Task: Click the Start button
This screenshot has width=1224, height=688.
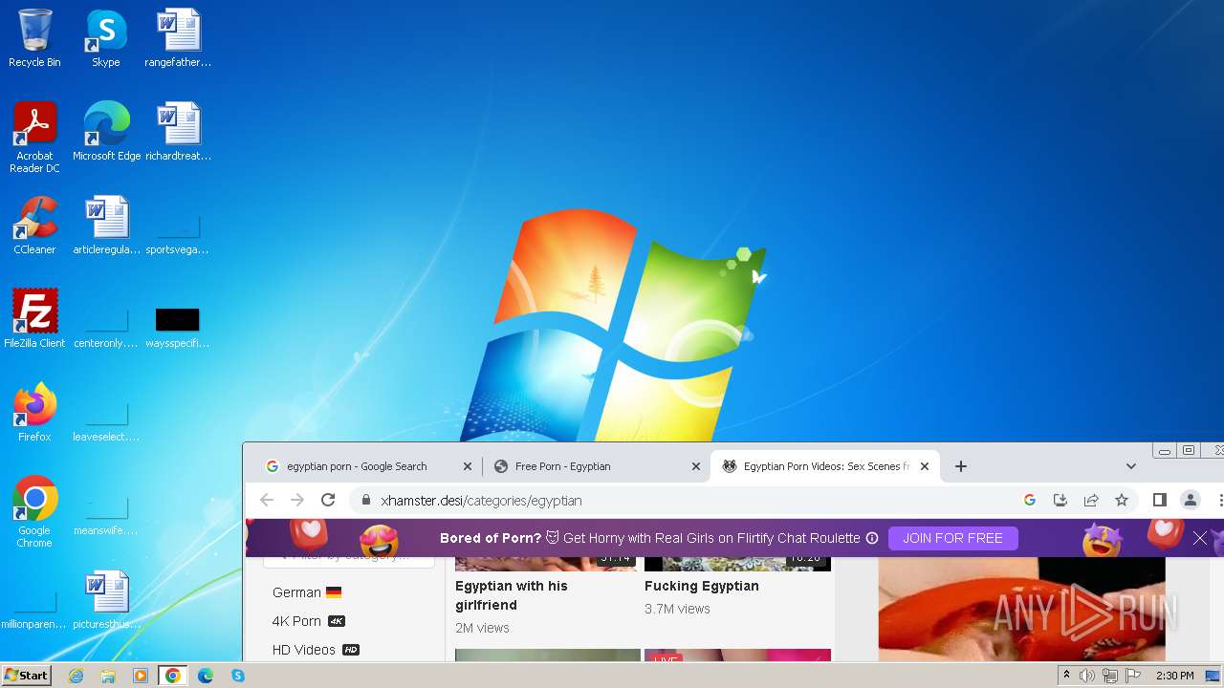Action: point(26,676)
